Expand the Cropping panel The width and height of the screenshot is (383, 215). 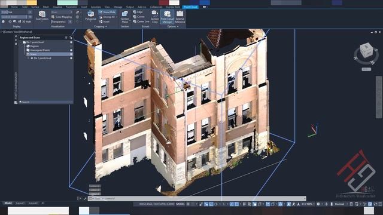101,26
